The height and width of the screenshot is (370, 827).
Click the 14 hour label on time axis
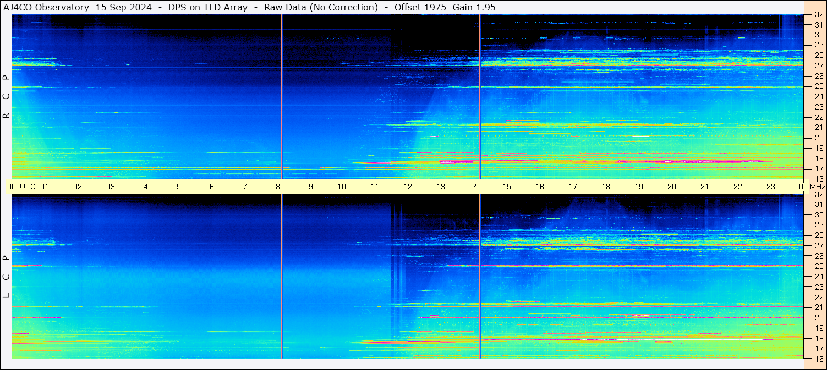click(474, 187)
